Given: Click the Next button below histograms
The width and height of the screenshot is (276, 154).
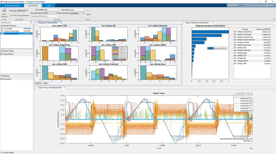Looking at the screenshot, I should [x=46, y=83].
